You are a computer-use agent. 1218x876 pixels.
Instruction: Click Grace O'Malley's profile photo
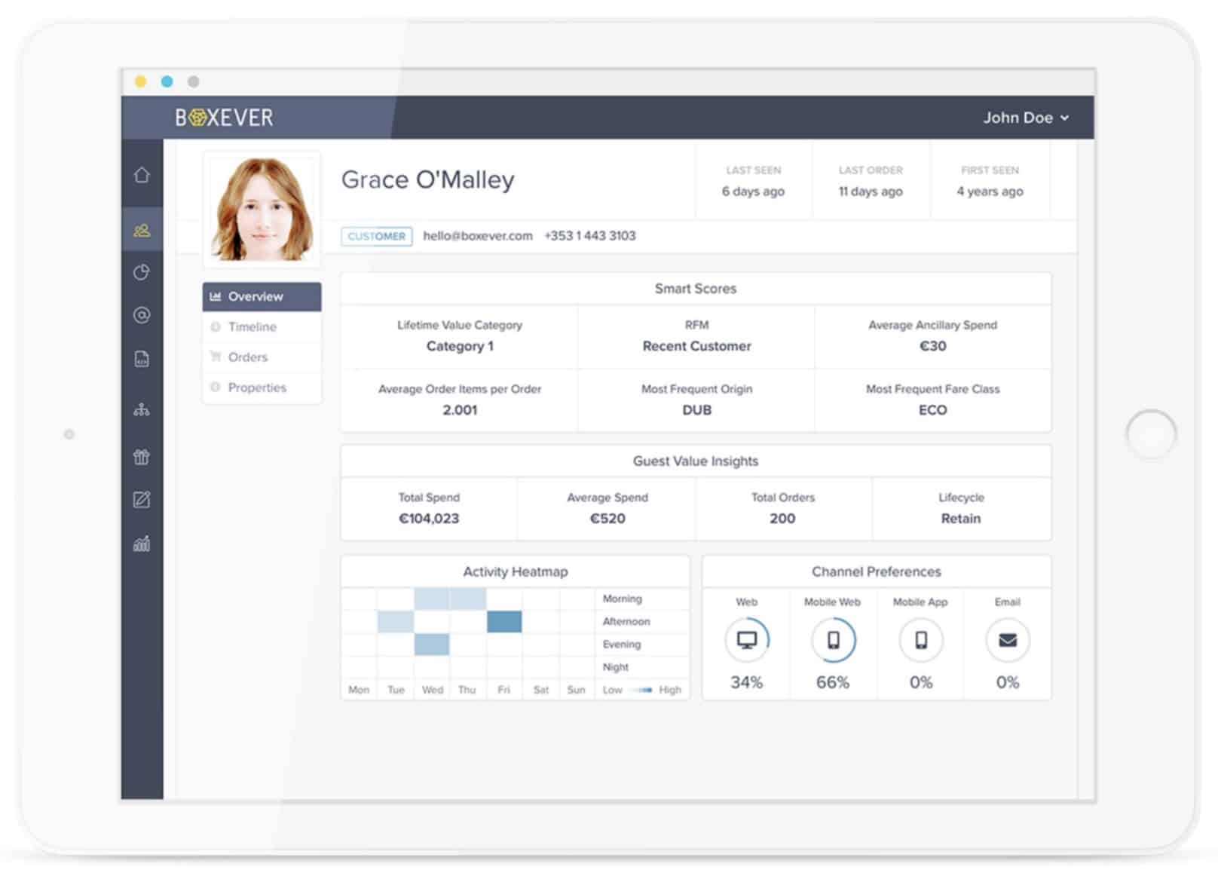pyautogui.click(x=262, y=209)
